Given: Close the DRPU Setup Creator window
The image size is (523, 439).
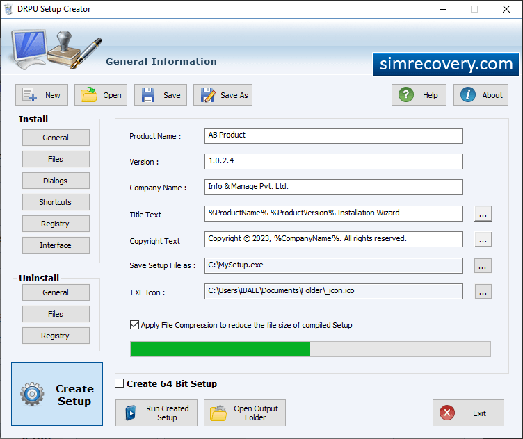Looking at the screenshot, I should pyautogui.click(x=506, y=9).
